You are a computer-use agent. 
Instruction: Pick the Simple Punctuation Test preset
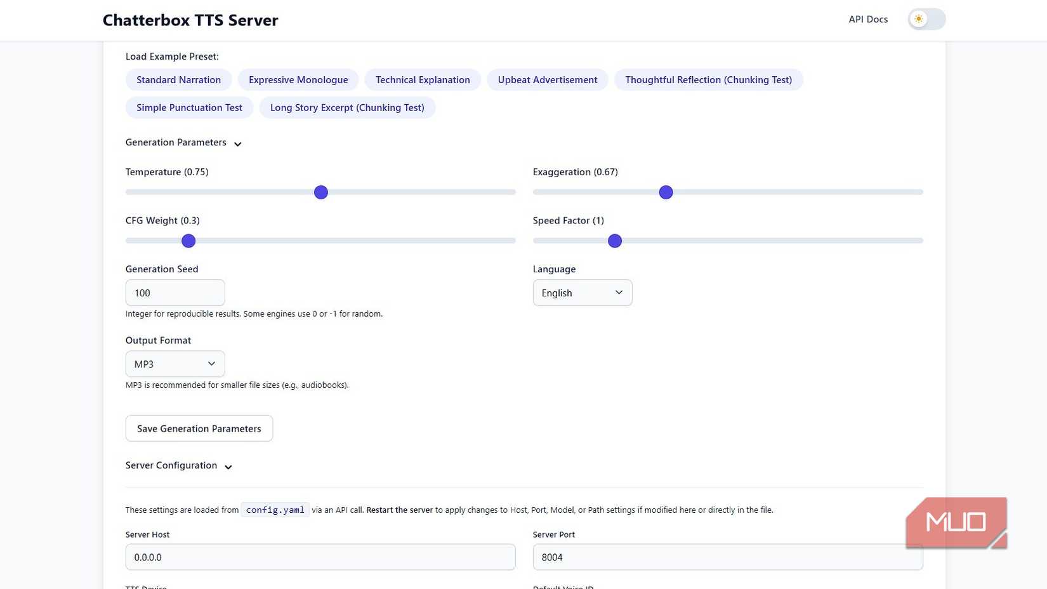189,108
